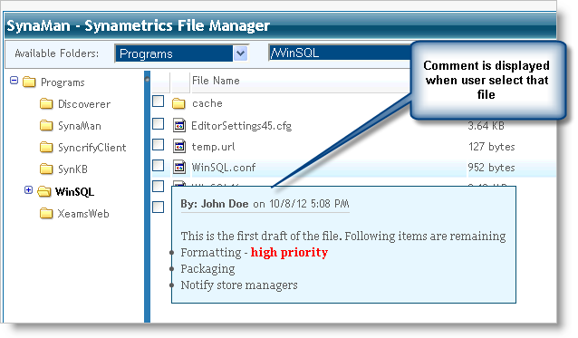The height and width of the screenshot is (338, 578).
Task: Select XeamsWeb in the folder tree
Action: (x=83, y=214)
